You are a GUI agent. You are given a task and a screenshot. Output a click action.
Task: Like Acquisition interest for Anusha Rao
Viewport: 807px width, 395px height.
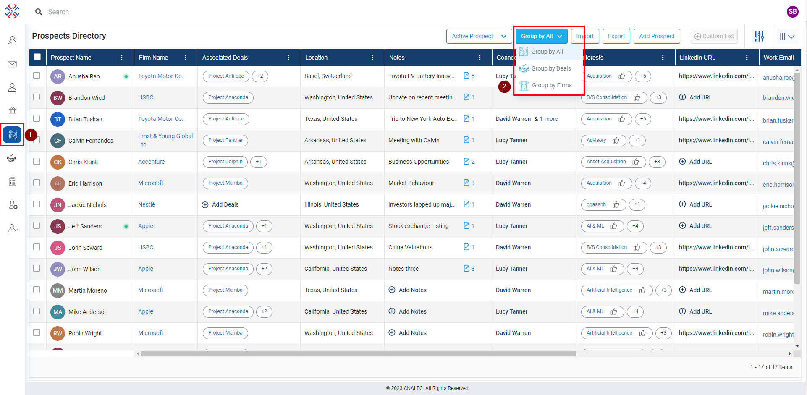click(622, 76)
